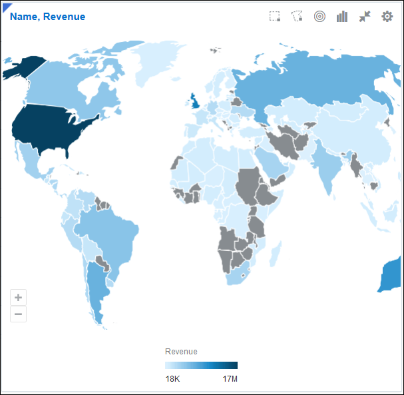Select Argentina on the map
Screen dimensions: 404x395
click(x=97, y=286)
